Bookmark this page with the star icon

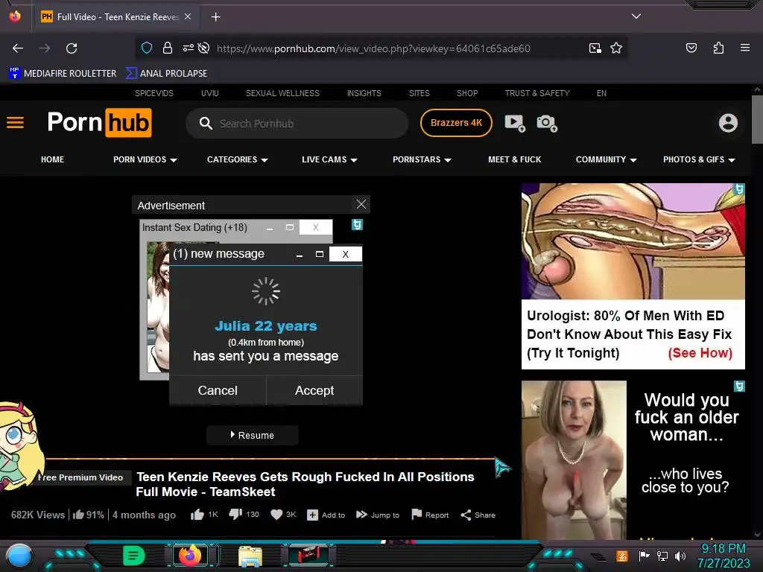click(x=616, y=48)
